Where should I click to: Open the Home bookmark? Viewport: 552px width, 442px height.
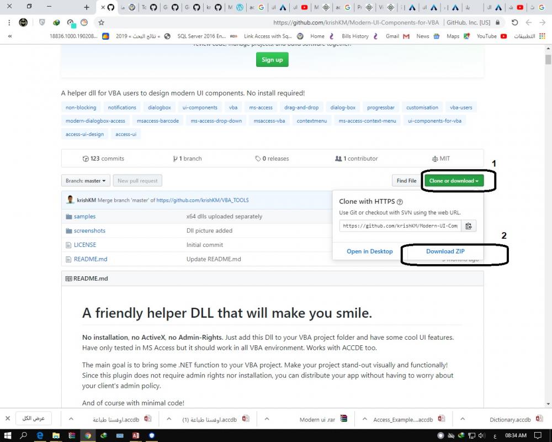[x=322, y=36]
